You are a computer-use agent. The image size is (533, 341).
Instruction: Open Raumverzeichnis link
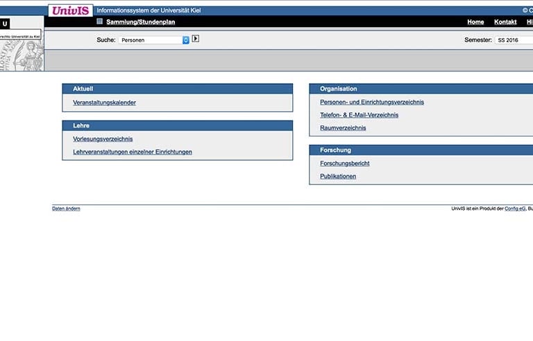(x=343, y=128)
